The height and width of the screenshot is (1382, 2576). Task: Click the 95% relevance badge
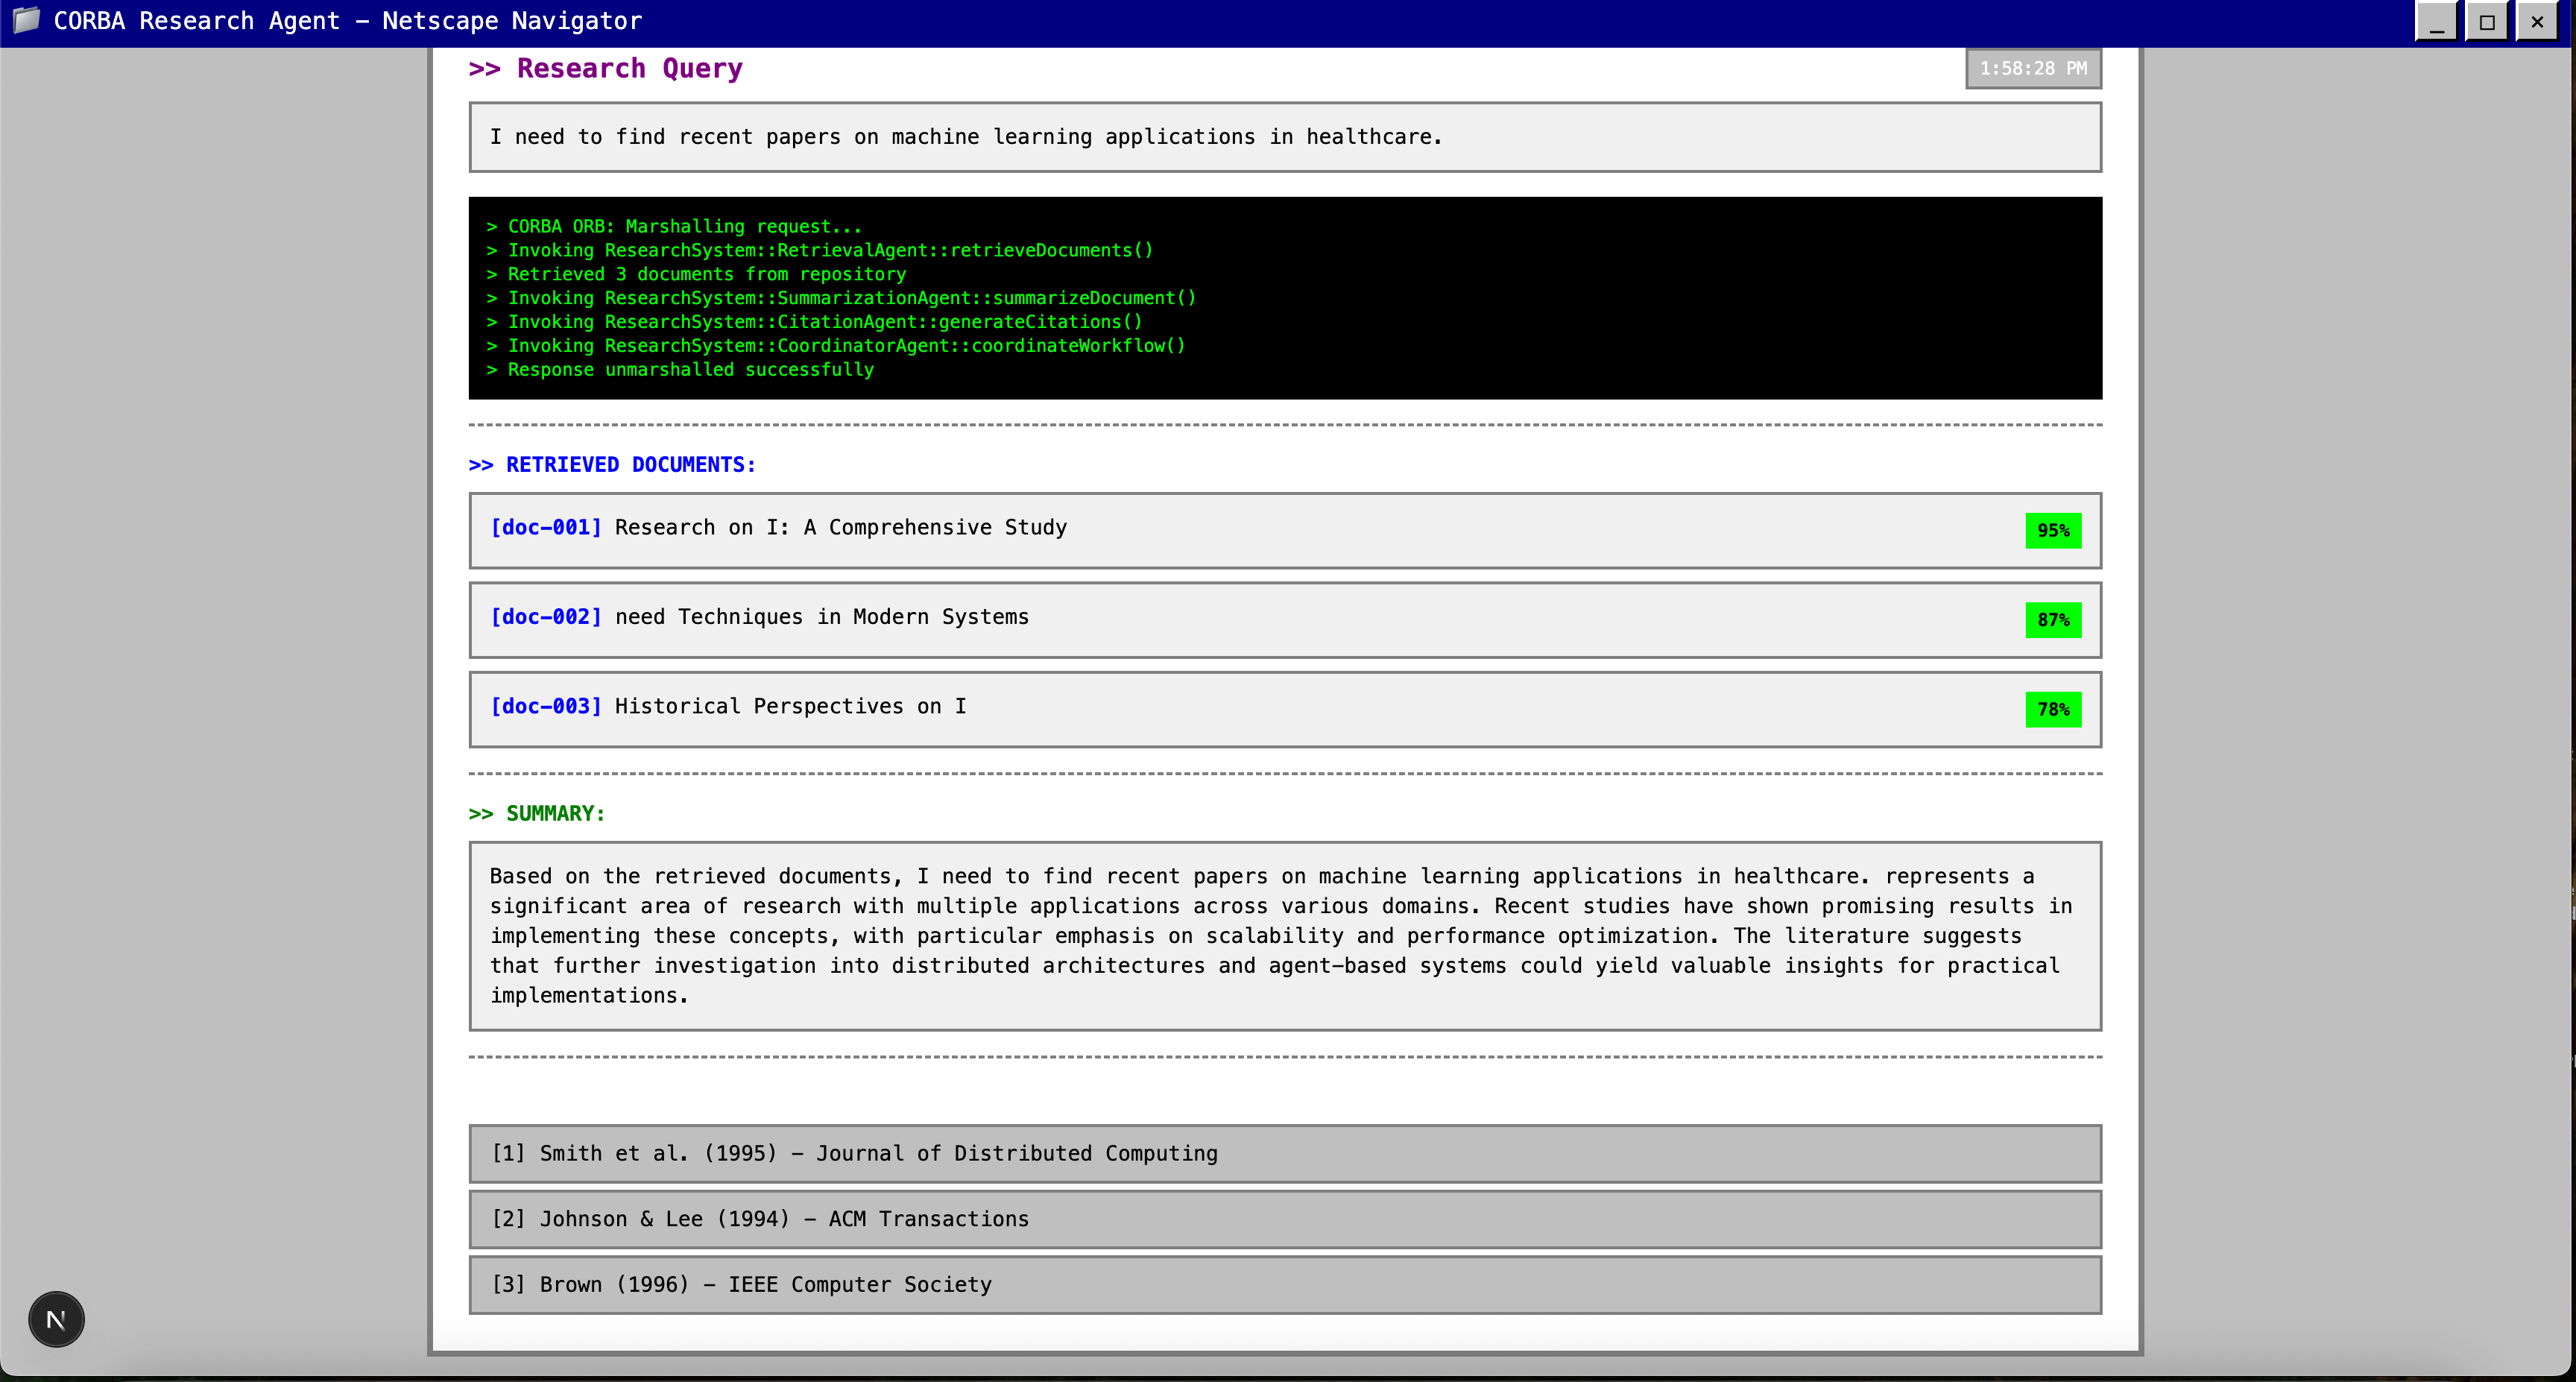[2053, 530]
